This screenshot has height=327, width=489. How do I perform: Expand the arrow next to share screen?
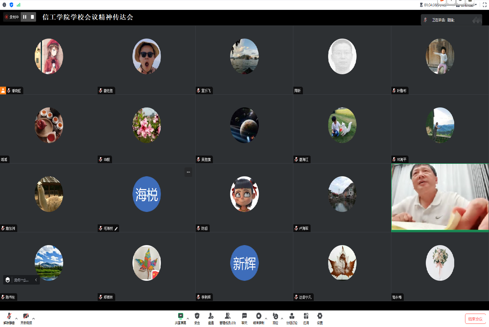pos(188,318)
